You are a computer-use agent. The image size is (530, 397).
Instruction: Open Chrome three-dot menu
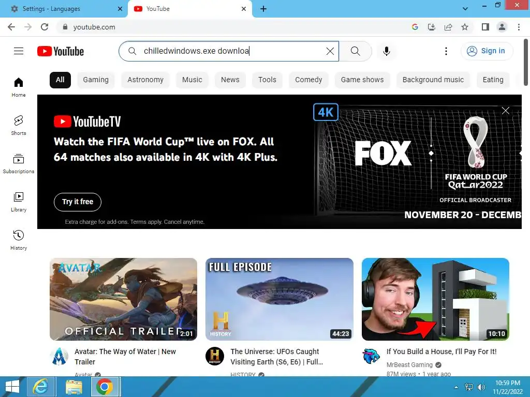point(519,27)
